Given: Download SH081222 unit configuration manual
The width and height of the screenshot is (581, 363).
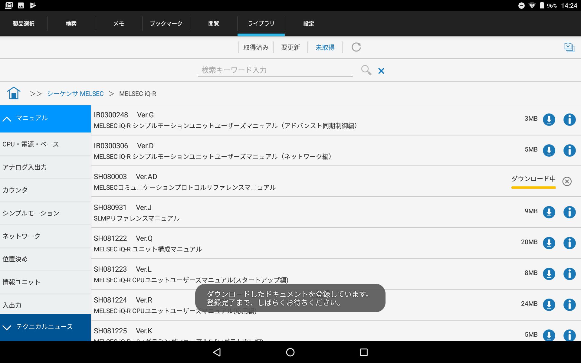Looking at the screenshot, I should (549, 243).
